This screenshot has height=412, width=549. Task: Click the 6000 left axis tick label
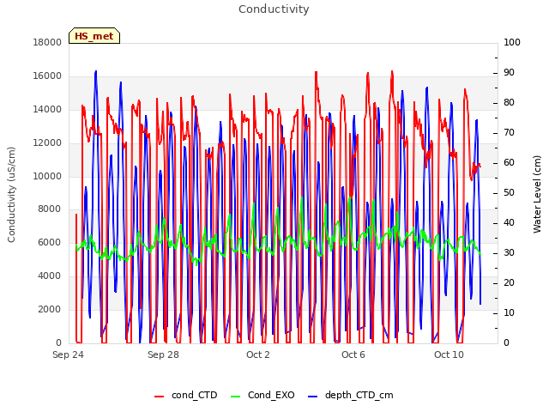(50, 242)
